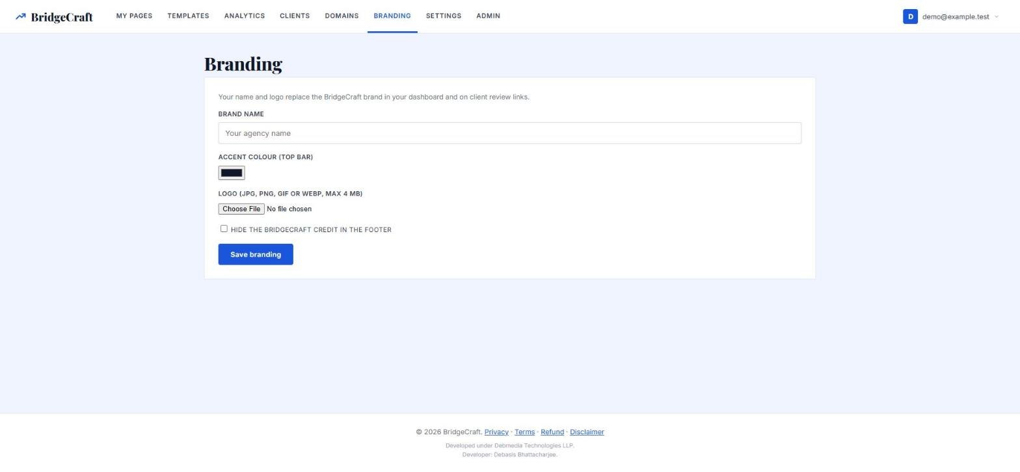
Task: Go to Templates in the top navigation
Action: pyautogui.click(x=188, y=16)
